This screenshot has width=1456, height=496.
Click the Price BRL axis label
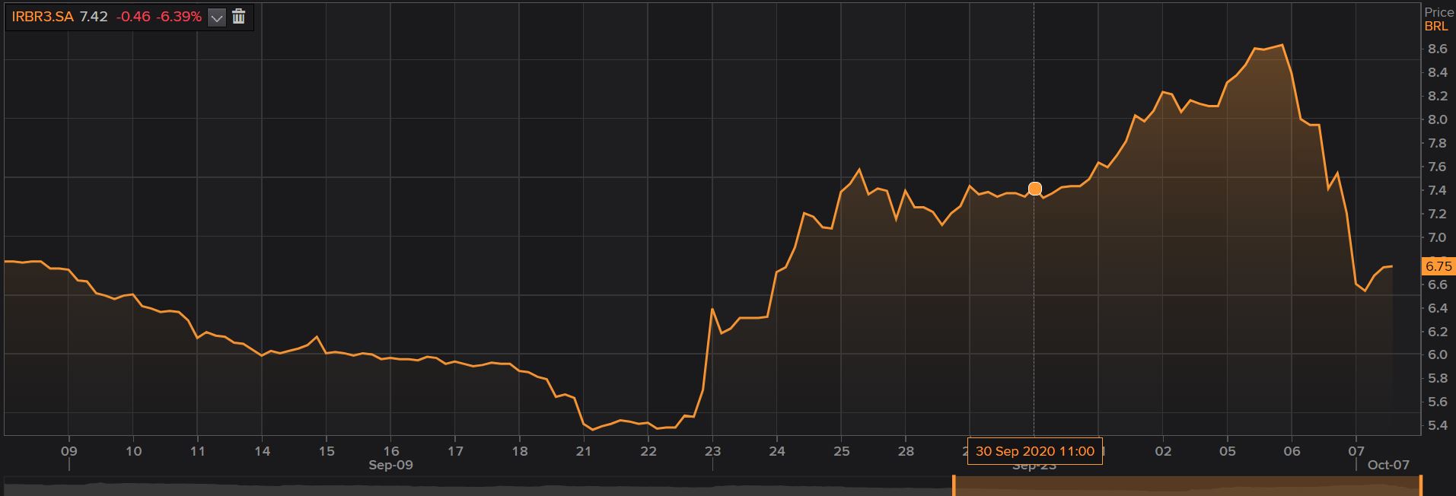[1438, 19]
